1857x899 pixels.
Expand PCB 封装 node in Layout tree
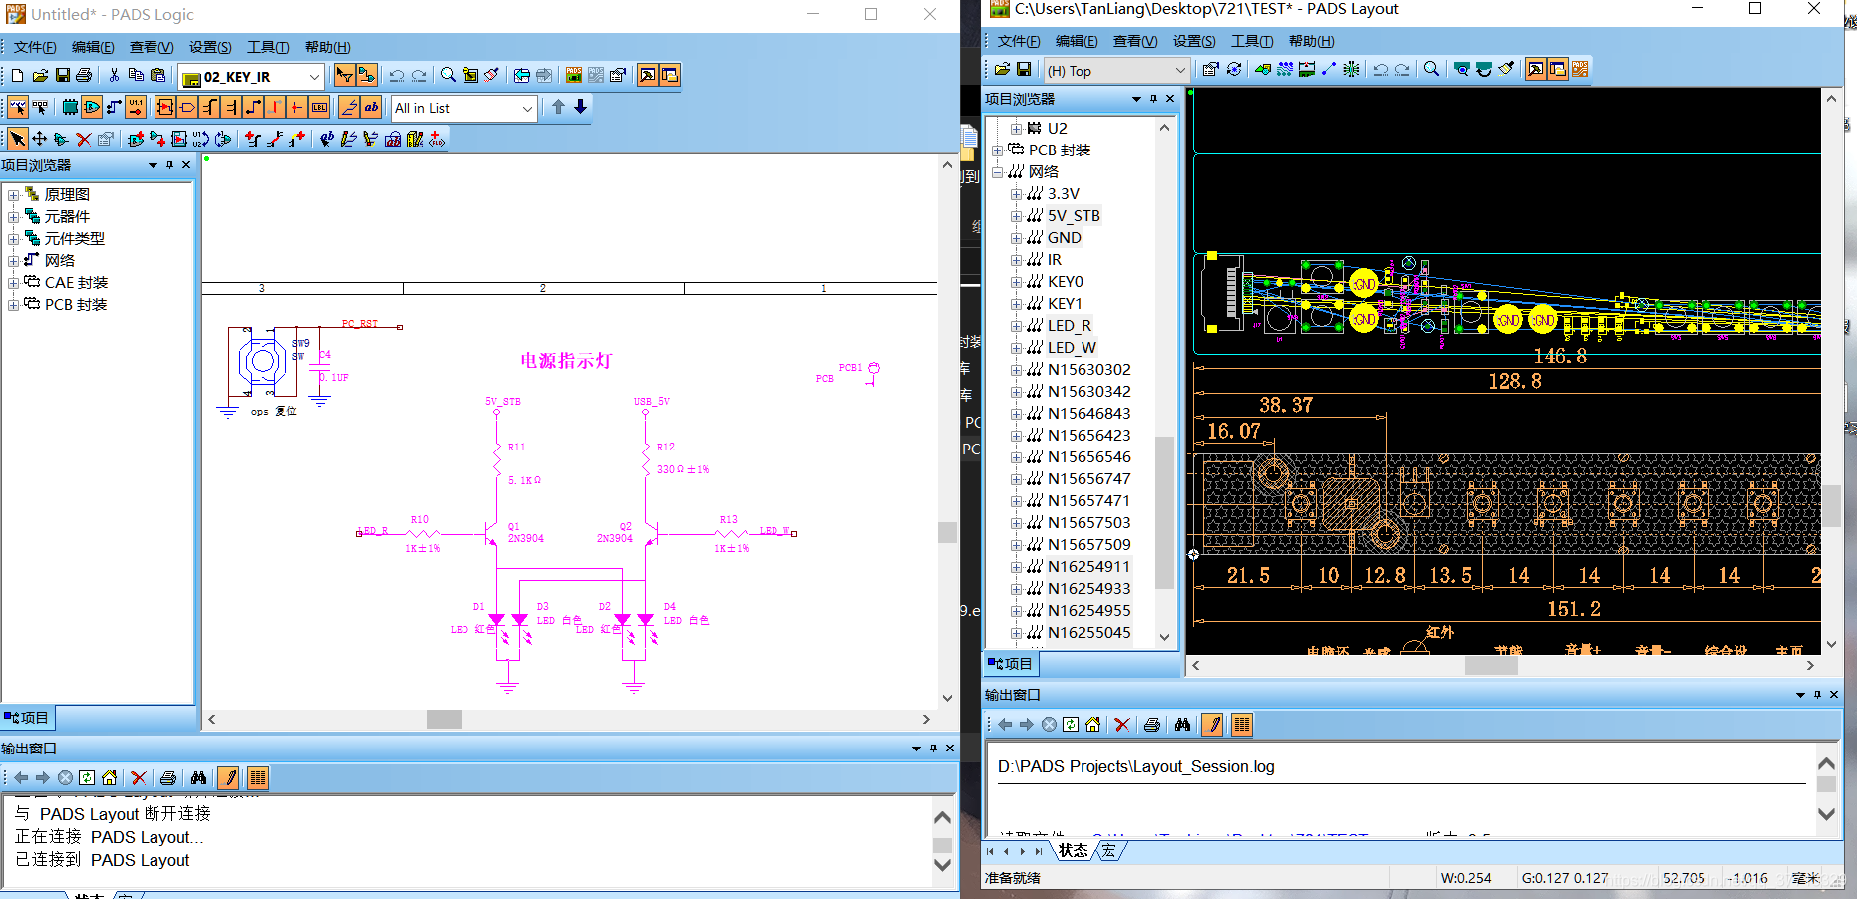(x=997, y=150)
